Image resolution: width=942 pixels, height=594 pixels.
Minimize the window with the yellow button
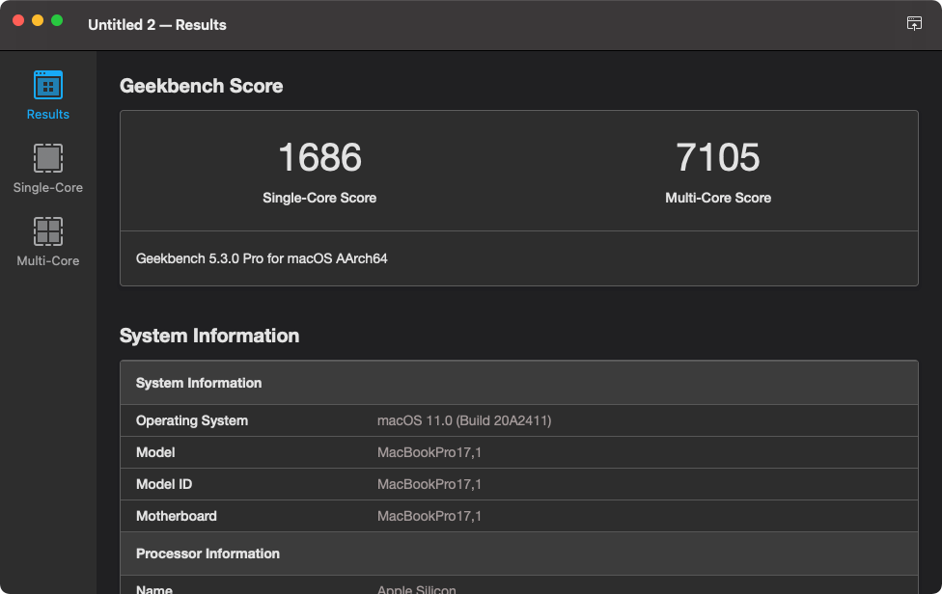(x=38, y=20)
